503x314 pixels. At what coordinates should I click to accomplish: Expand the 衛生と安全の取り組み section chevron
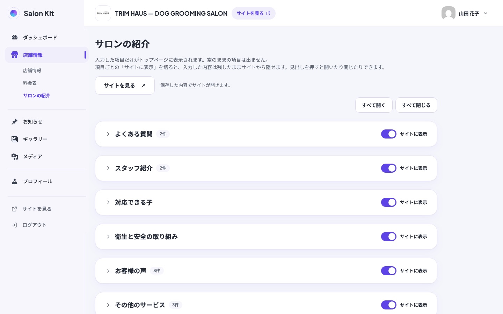tap(108, 237)
